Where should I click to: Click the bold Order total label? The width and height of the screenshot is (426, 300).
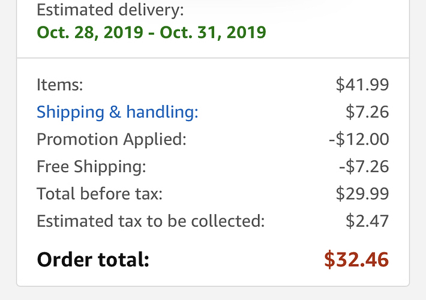point(92,259)
